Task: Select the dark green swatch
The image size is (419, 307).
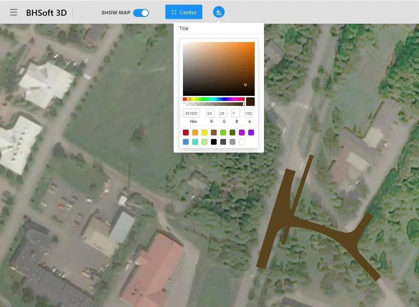Action: [x=232, y=132]
